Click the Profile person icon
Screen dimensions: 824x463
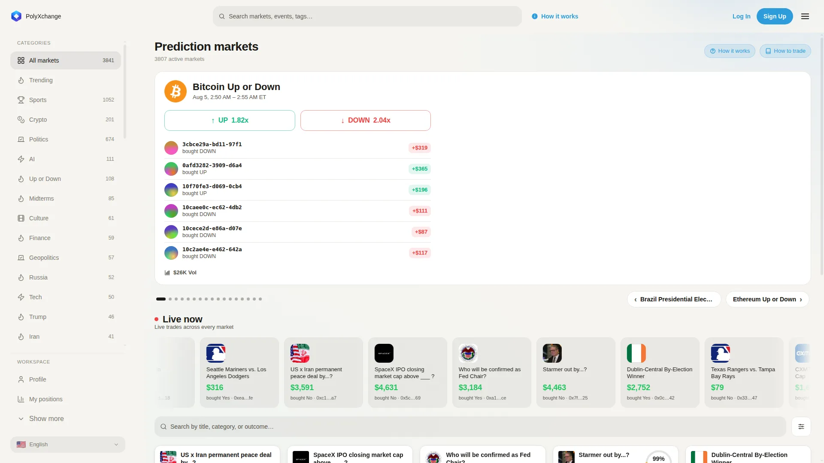pyautogui.click(x=21, y=379)
